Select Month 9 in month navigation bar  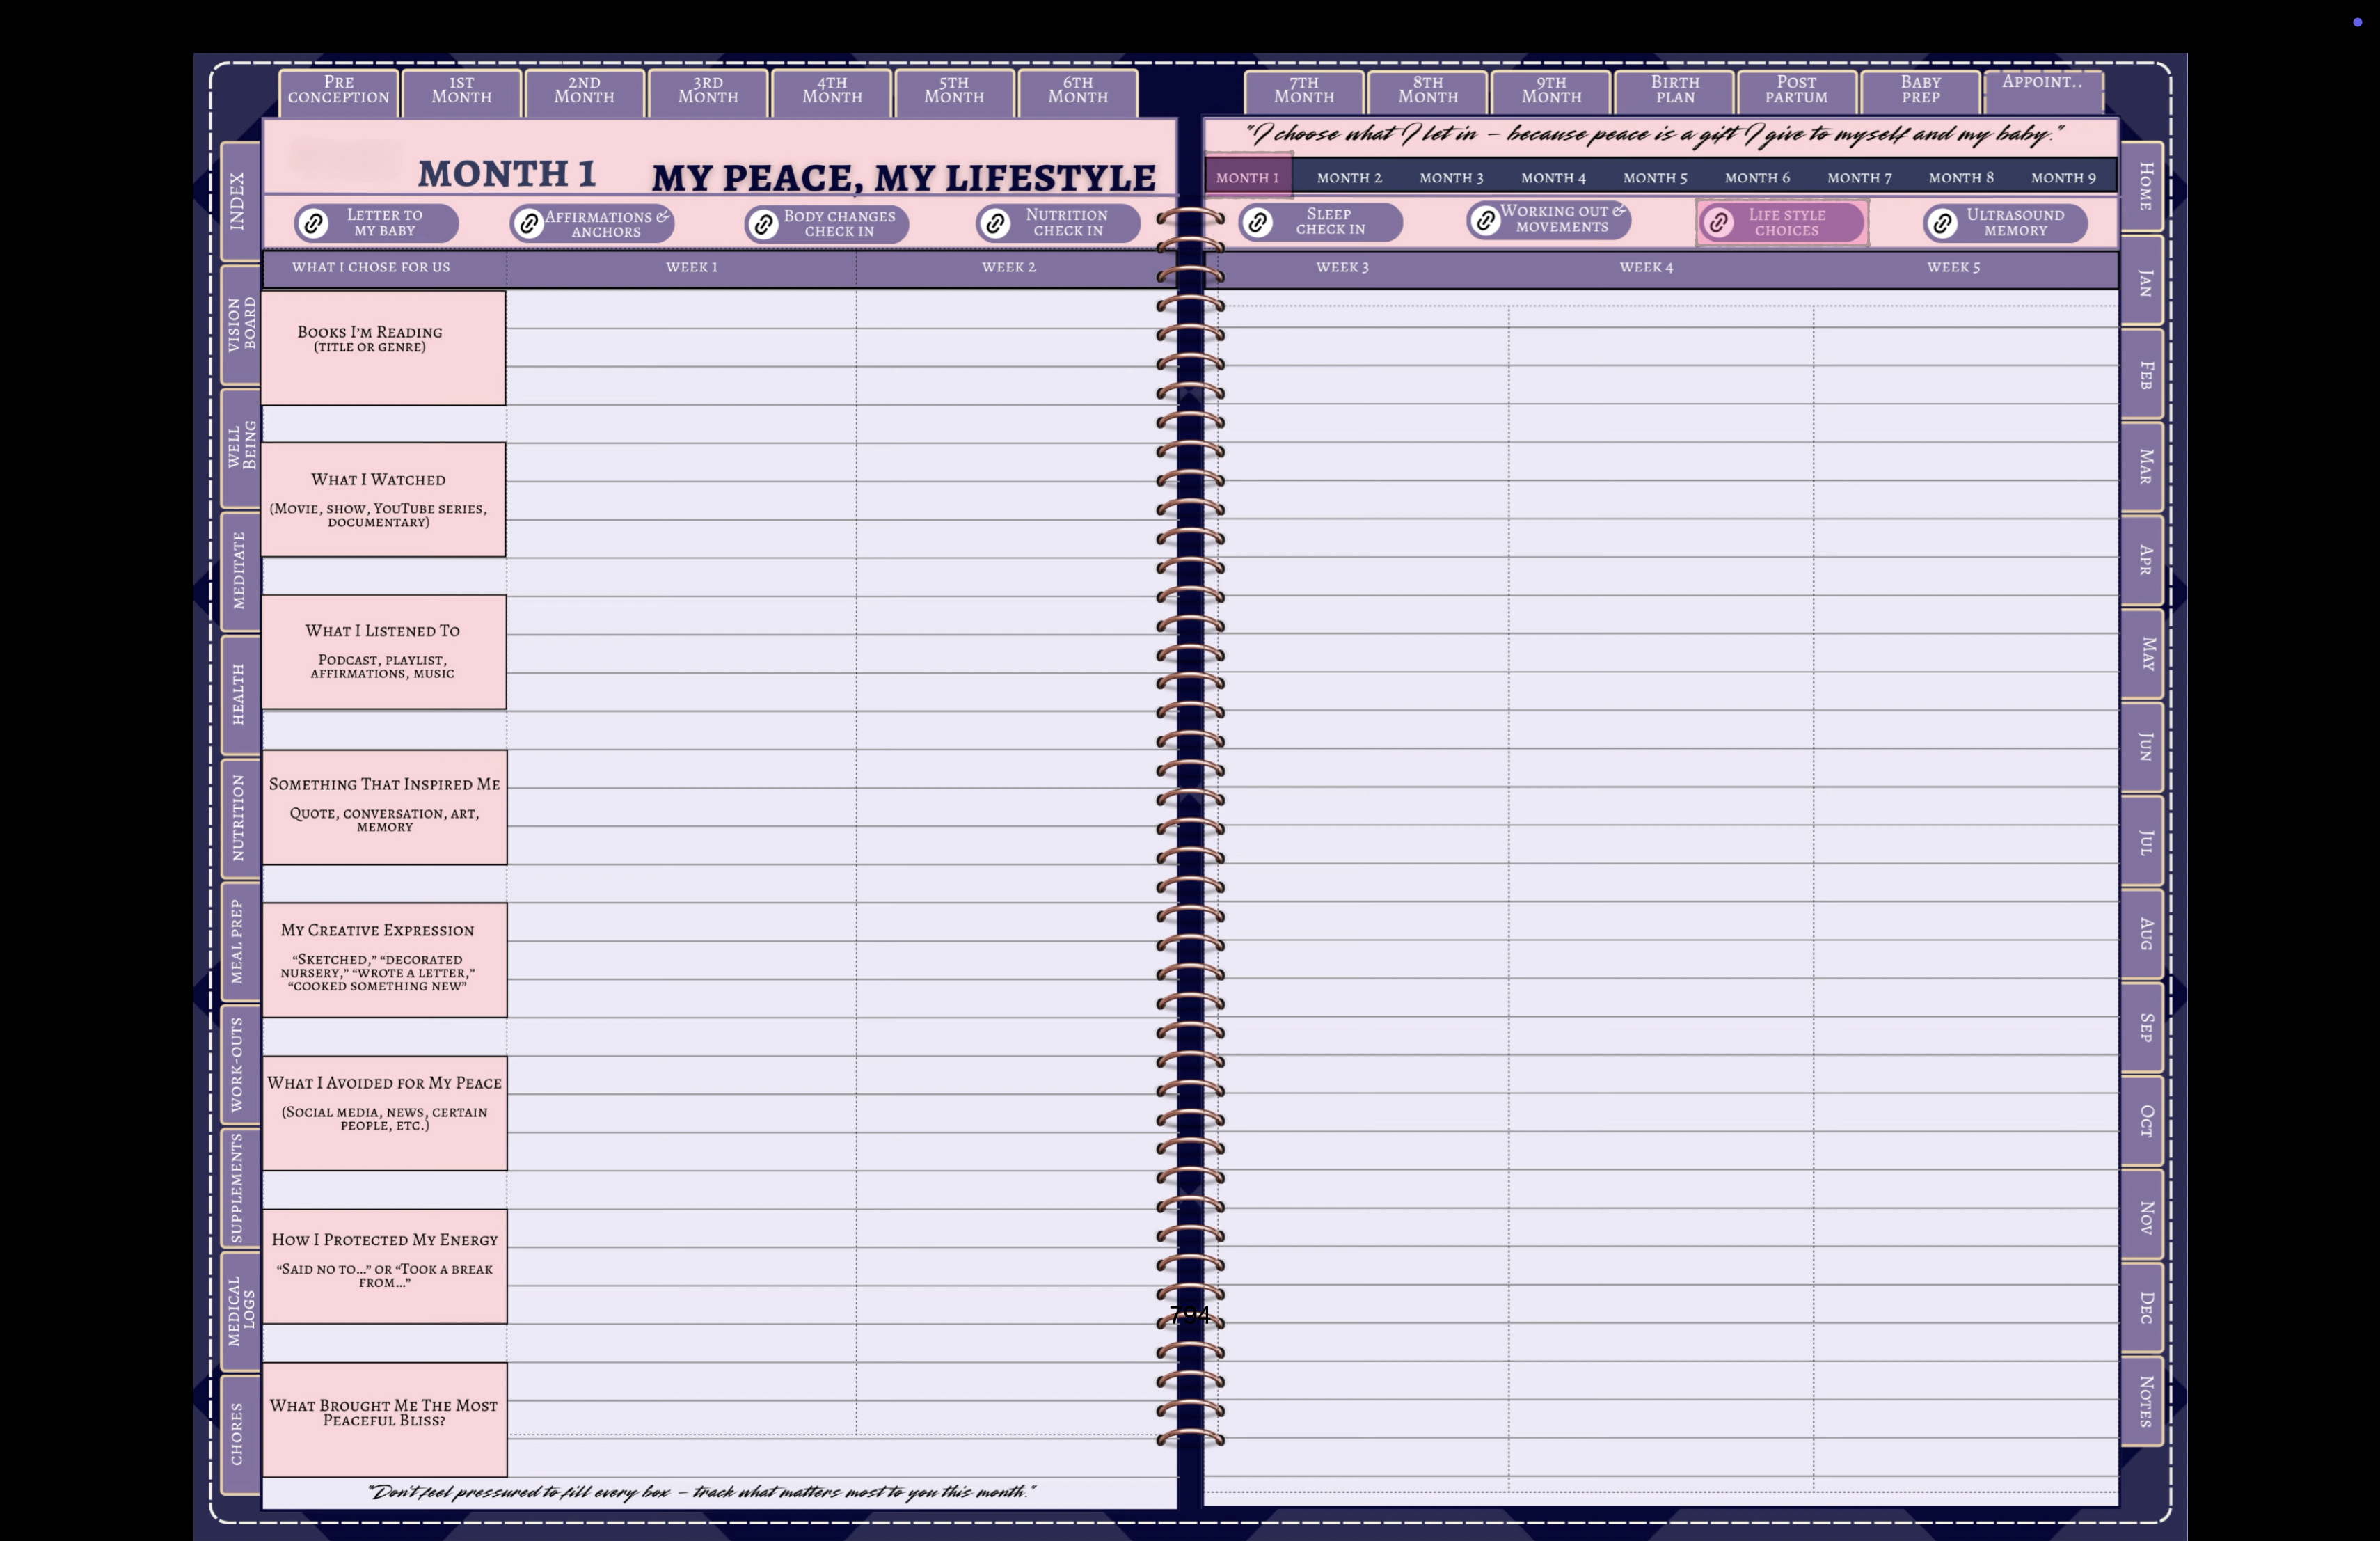[2063, 178]
